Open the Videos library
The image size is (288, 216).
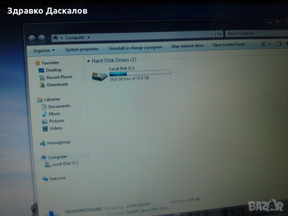[x=56, y=128]
